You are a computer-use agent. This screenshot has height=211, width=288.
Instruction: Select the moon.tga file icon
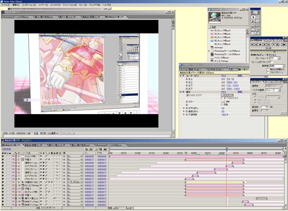coord(212,47)
